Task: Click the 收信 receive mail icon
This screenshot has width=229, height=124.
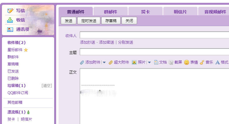Action: tap(10, 20)
